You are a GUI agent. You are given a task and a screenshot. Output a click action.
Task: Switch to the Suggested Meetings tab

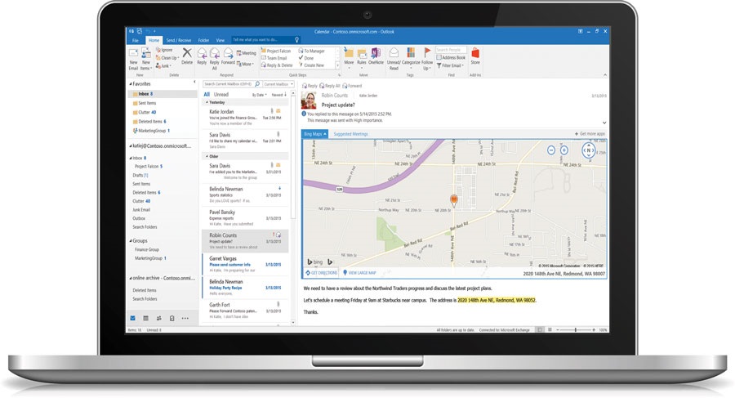coord(350,134)
